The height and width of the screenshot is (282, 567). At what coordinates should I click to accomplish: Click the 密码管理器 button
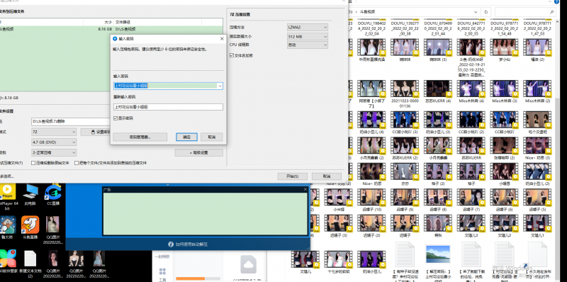coord(140,137)
